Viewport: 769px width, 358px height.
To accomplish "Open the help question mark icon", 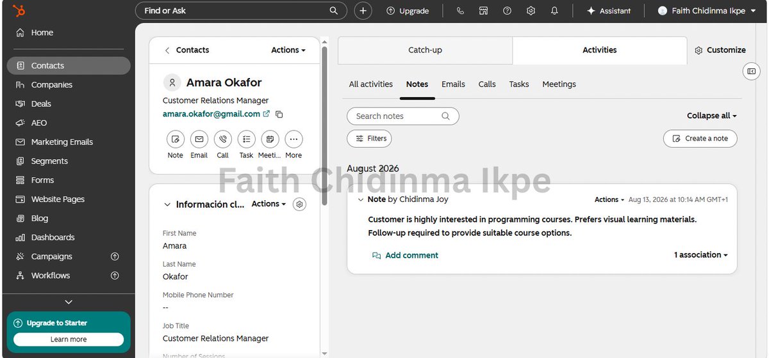I will point(507,11).
